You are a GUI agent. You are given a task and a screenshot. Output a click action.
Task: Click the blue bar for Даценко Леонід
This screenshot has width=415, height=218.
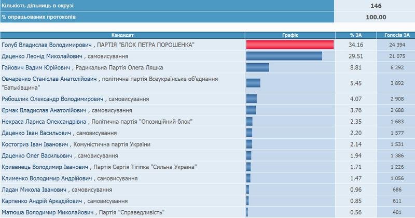pyautogui.click(x=284, y=56)
